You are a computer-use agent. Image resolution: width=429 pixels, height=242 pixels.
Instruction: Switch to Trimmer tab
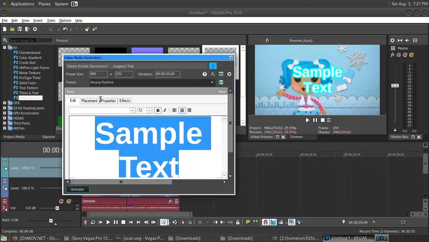pyautogui.click(x=296, y=137)
